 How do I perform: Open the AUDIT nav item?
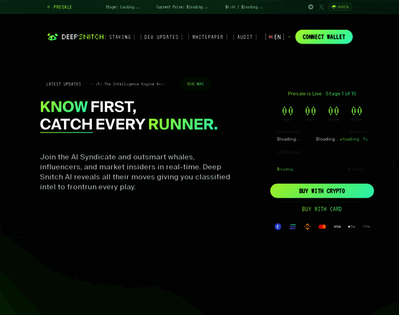click(245, 37)
